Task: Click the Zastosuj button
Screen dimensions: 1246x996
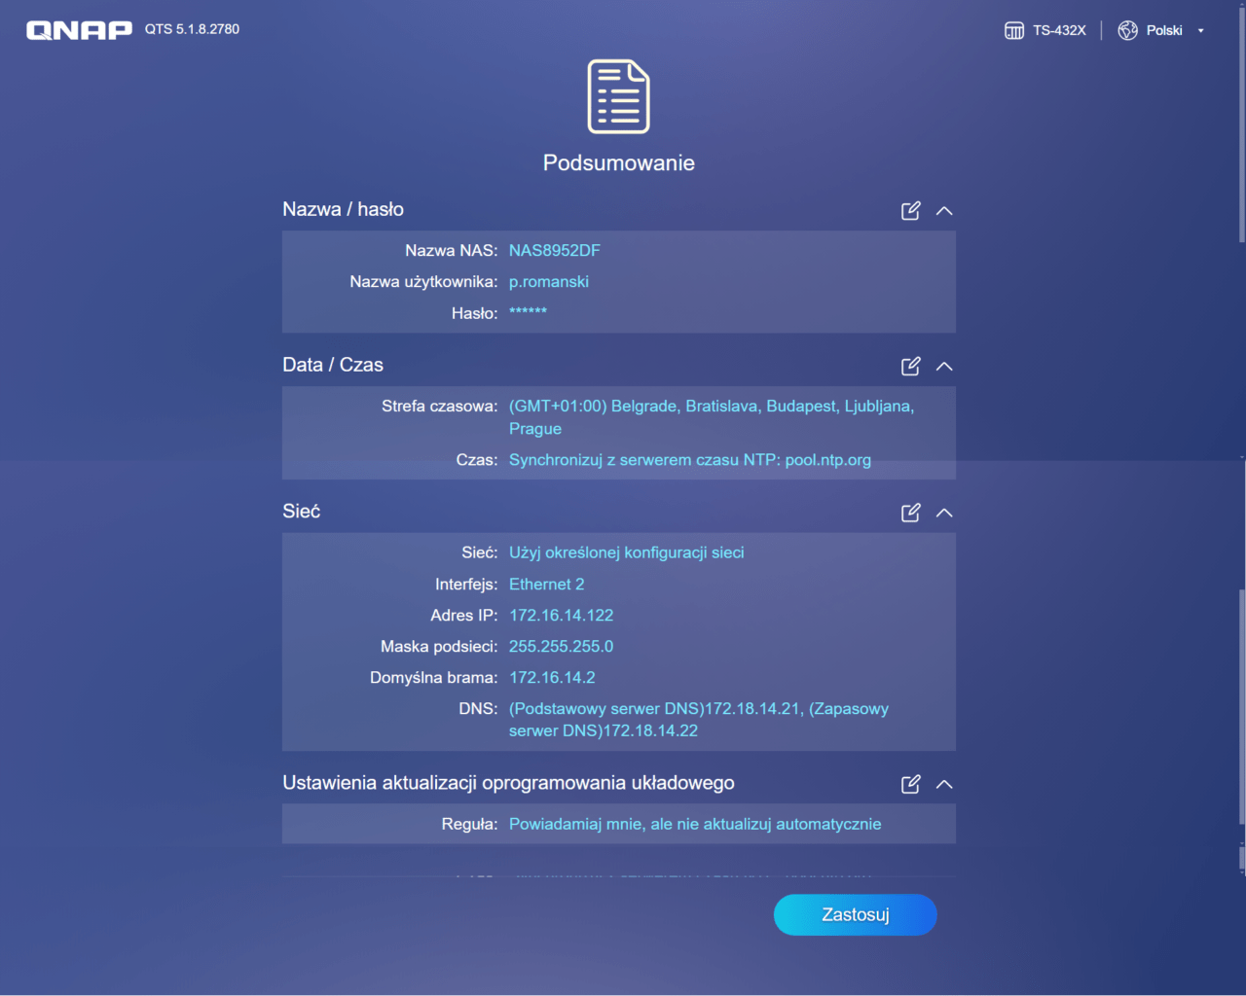Action: 856,914
